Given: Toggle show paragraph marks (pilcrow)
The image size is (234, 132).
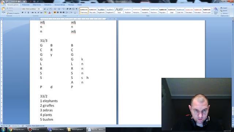Looking at the screenshot, I should click(x=76, y=9).
